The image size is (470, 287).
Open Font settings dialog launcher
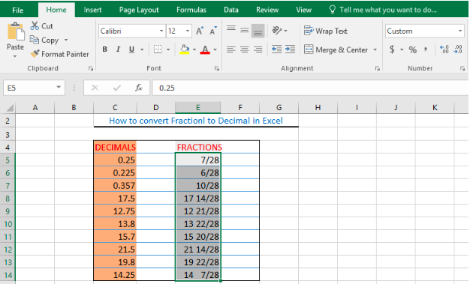pyautogui.click(x=217, y=68)
